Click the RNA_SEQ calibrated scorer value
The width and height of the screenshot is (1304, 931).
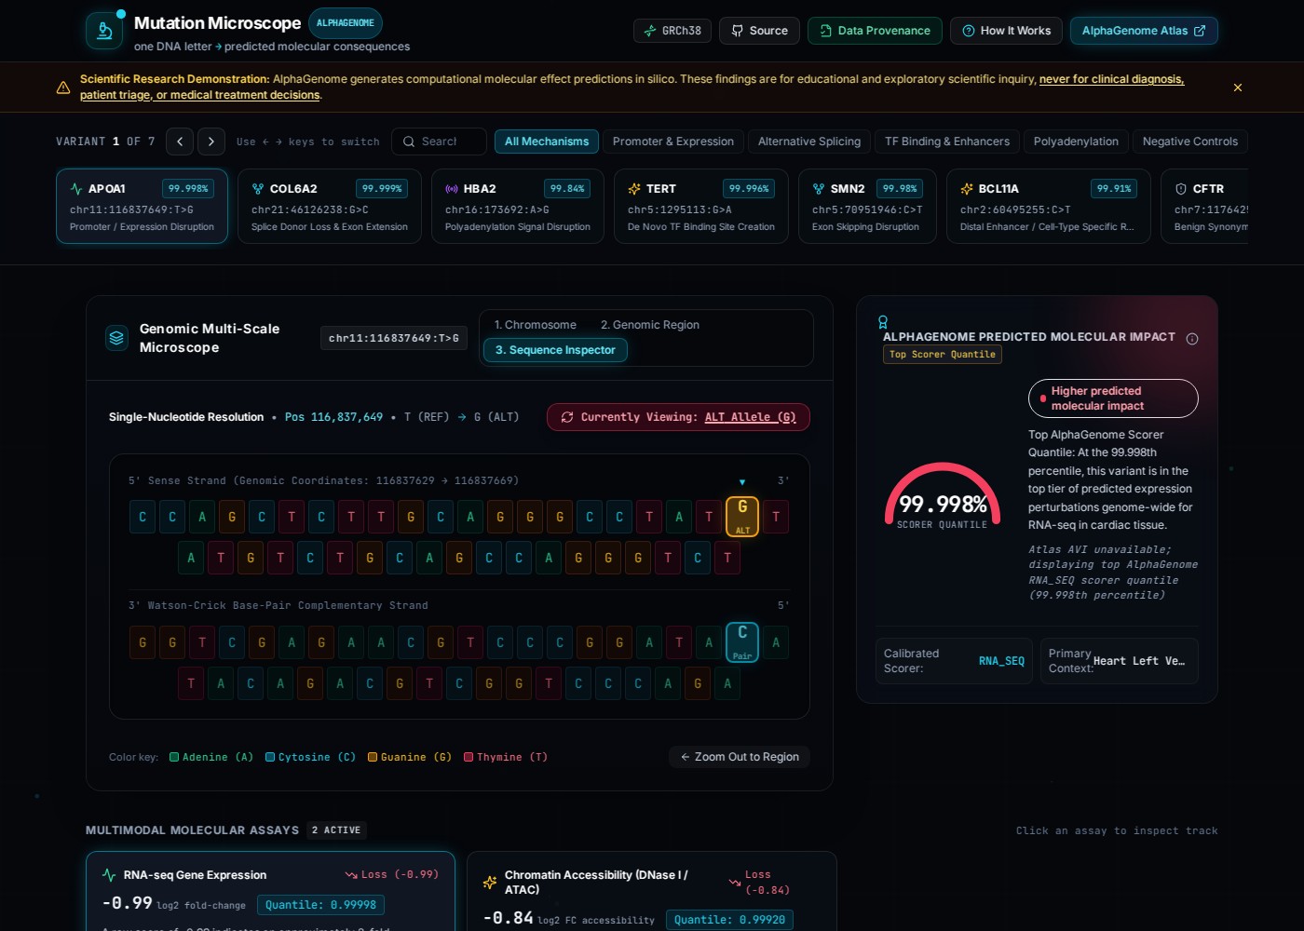coord(1001,661)
